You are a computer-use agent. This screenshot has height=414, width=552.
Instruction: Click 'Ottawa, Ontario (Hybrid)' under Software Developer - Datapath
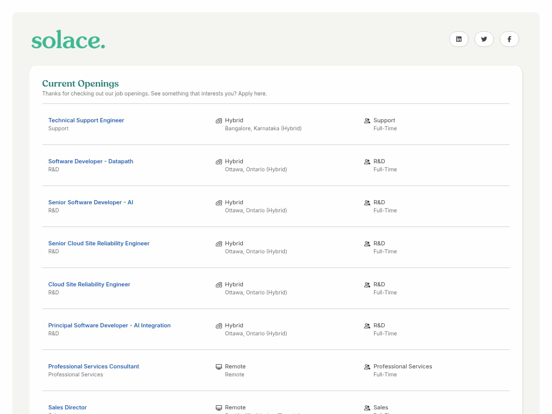point(256,169)
